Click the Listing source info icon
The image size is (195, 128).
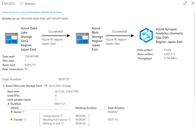(61, 116)
